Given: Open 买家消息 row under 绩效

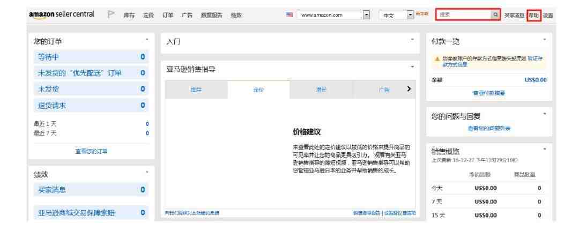Looking at the screenshot, I should tap(91, 190).
